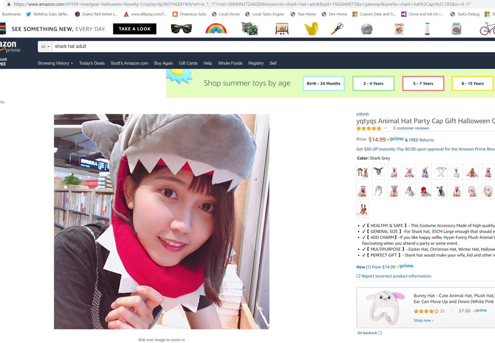
Task: Open the ReVelUp Subs Twitter bookmark
Action: [x=48, y=14]
